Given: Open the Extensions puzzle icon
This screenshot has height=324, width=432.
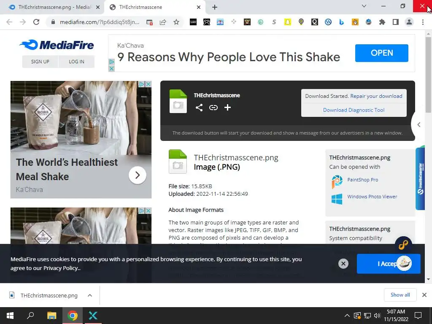Looking at the screenshot, I should 382,22.
